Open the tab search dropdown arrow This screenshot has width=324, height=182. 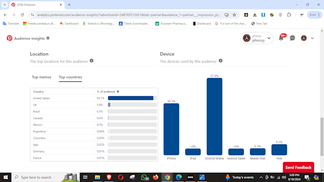5,5
